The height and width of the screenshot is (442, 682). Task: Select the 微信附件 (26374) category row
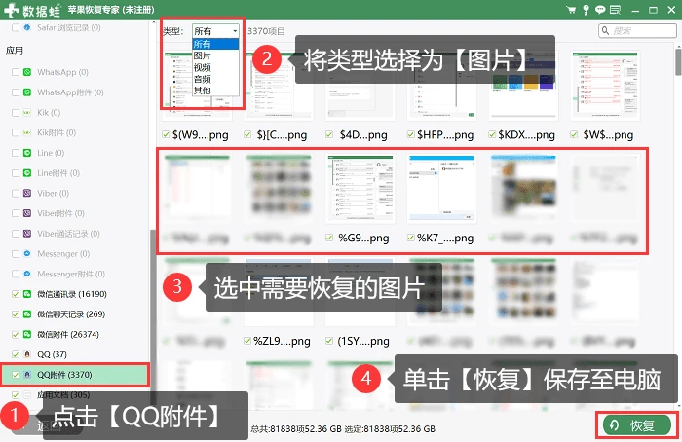[x=75, y=334]
